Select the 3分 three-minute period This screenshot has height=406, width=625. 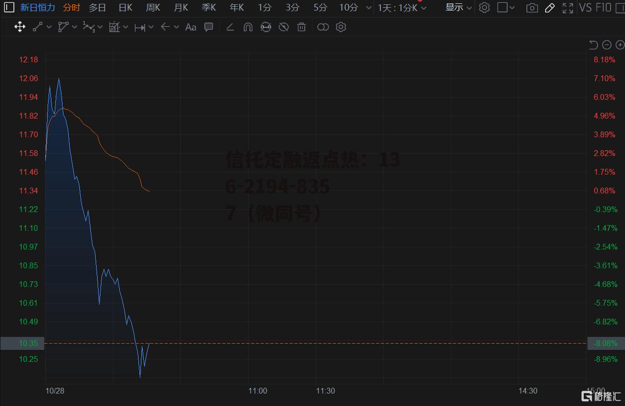tap(292, 8)
